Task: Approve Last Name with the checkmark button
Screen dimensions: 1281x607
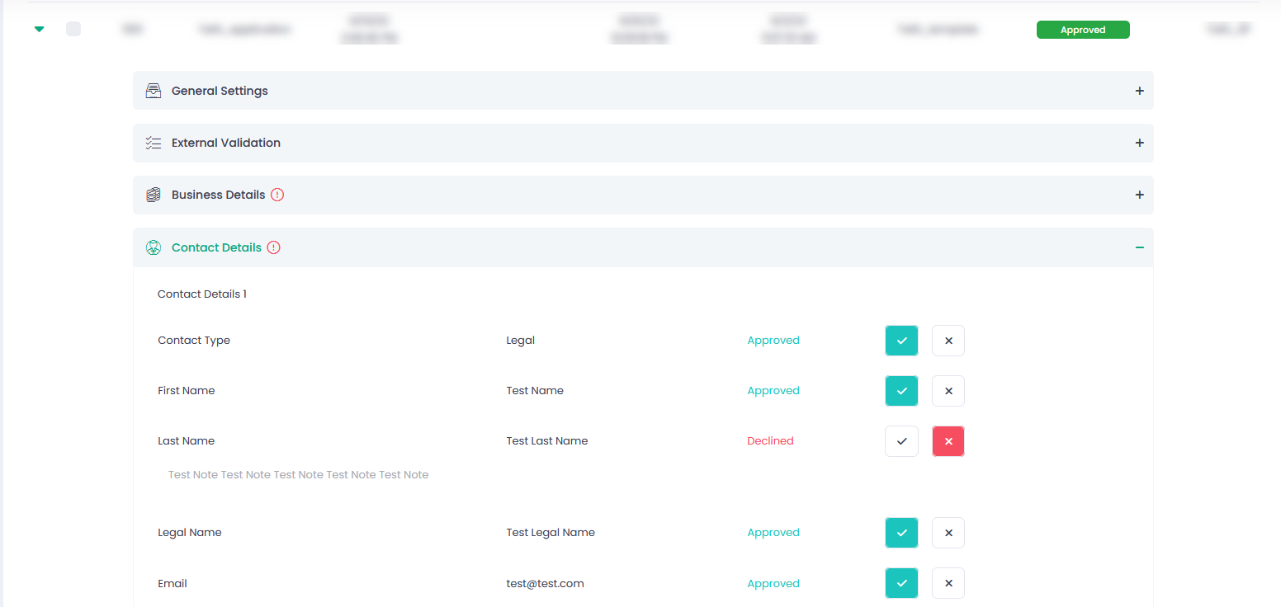Action: 901,441
